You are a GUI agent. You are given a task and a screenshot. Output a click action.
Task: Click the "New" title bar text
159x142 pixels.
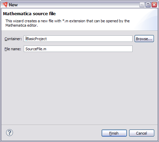13,5
